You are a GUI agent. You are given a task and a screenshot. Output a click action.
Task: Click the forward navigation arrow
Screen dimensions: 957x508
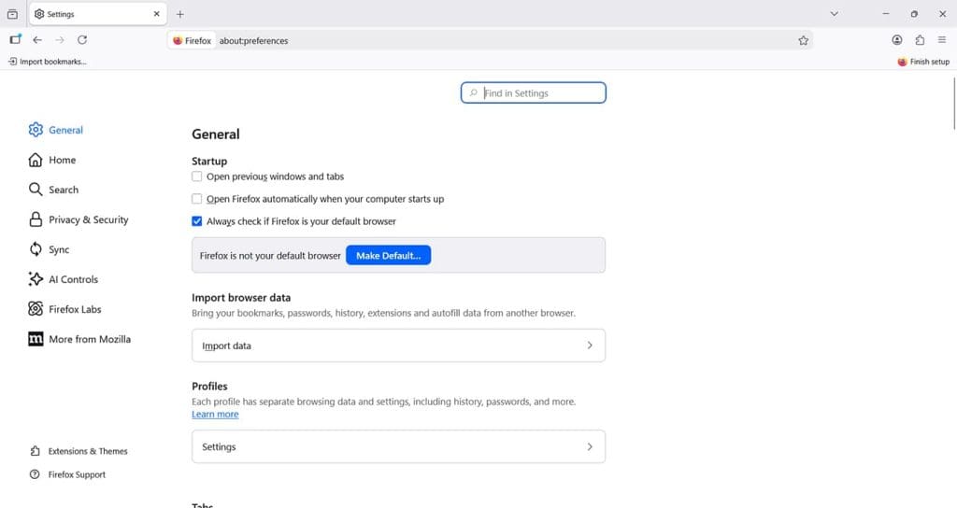click(x=60, y=39)
